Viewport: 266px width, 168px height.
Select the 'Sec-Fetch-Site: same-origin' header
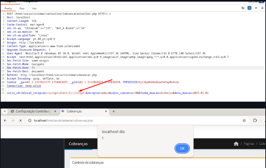28,60
